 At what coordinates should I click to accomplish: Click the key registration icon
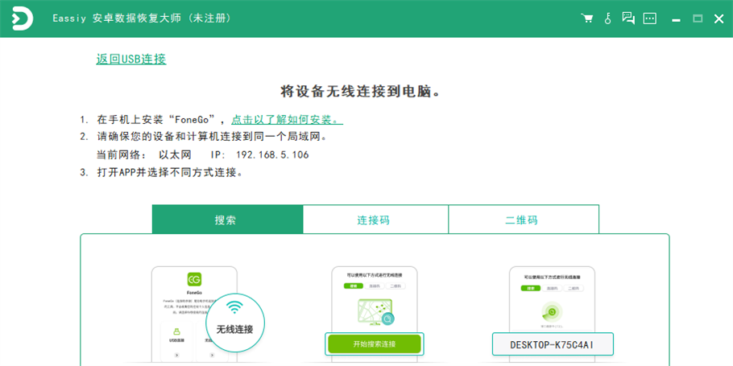coord(608,18)
